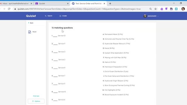Viewport: 187px width, 105px height.
Task: Click answer A. Permanent Wave (12 Pts)
Action: click(x=113, y=34)
